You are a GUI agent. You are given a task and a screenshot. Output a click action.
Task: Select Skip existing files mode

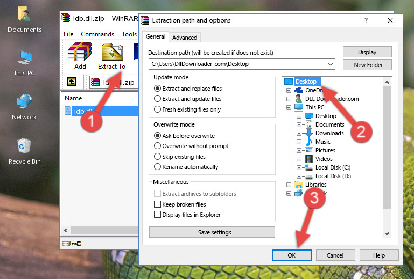(157, 156)
